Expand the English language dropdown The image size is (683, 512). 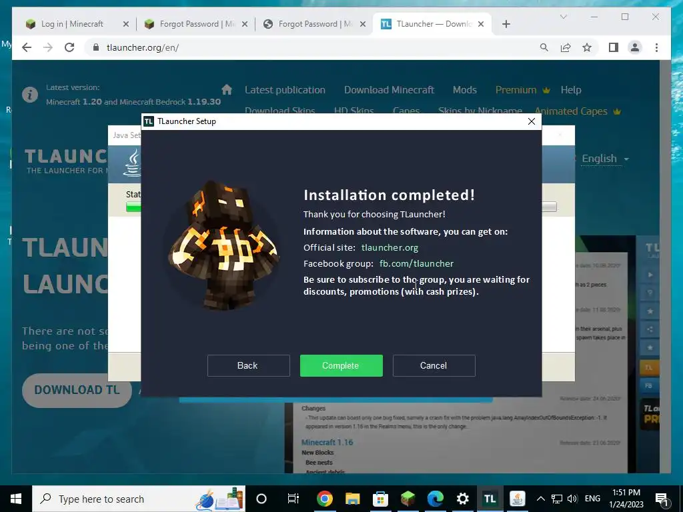point(606,159)
